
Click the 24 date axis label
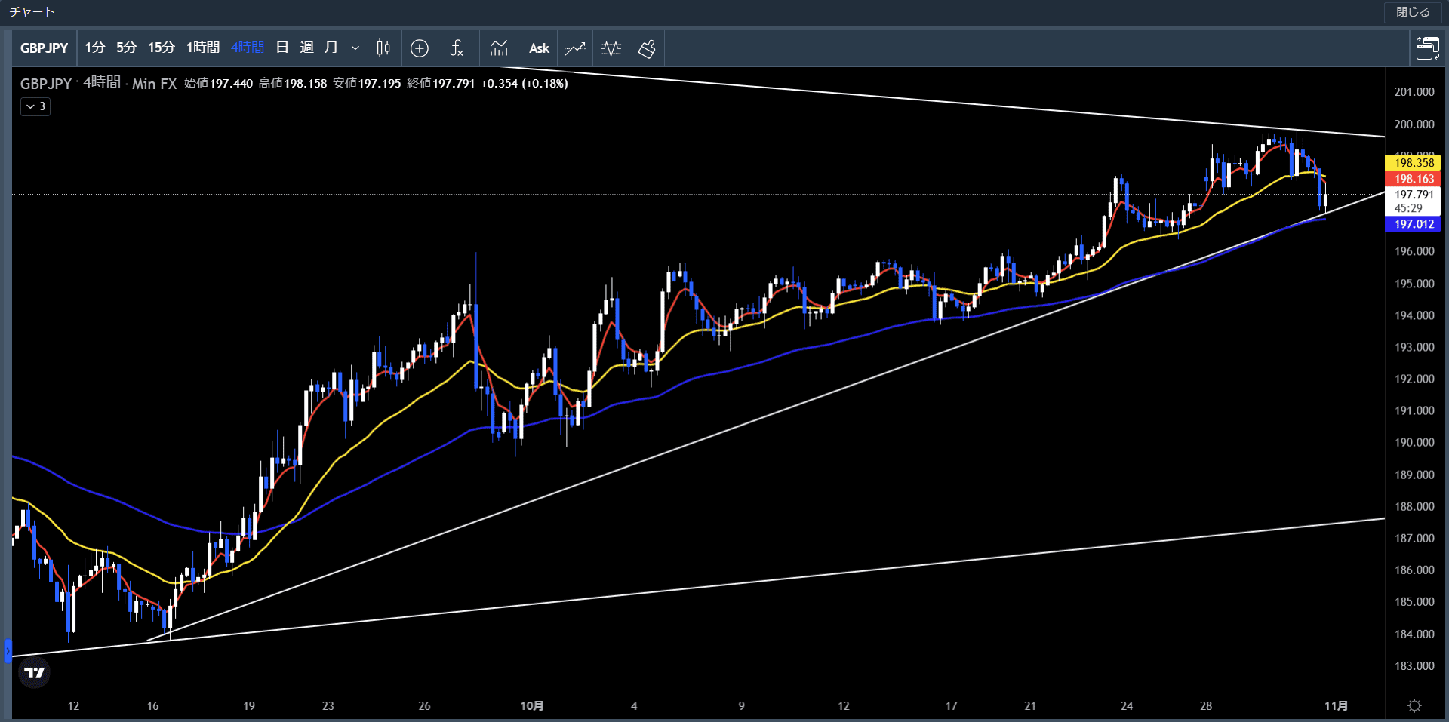tap(1126, 706)
